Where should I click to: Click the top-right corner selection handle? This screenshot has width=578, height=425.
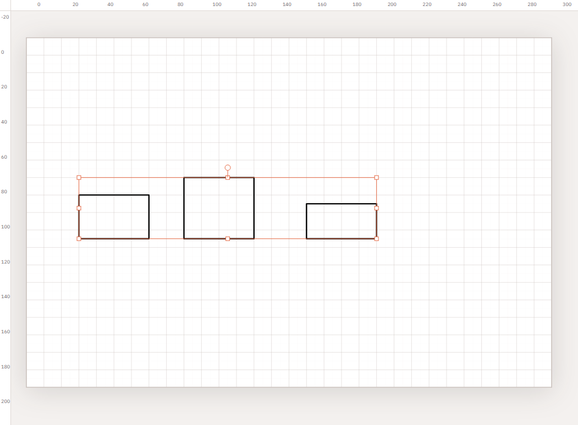[376, 177]
